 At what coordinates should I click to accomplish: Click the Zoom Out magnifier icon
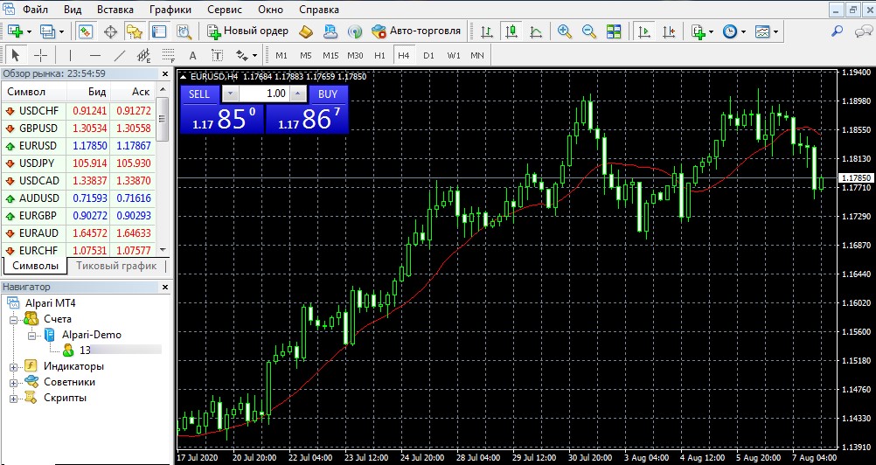click(x=588, y=31)
